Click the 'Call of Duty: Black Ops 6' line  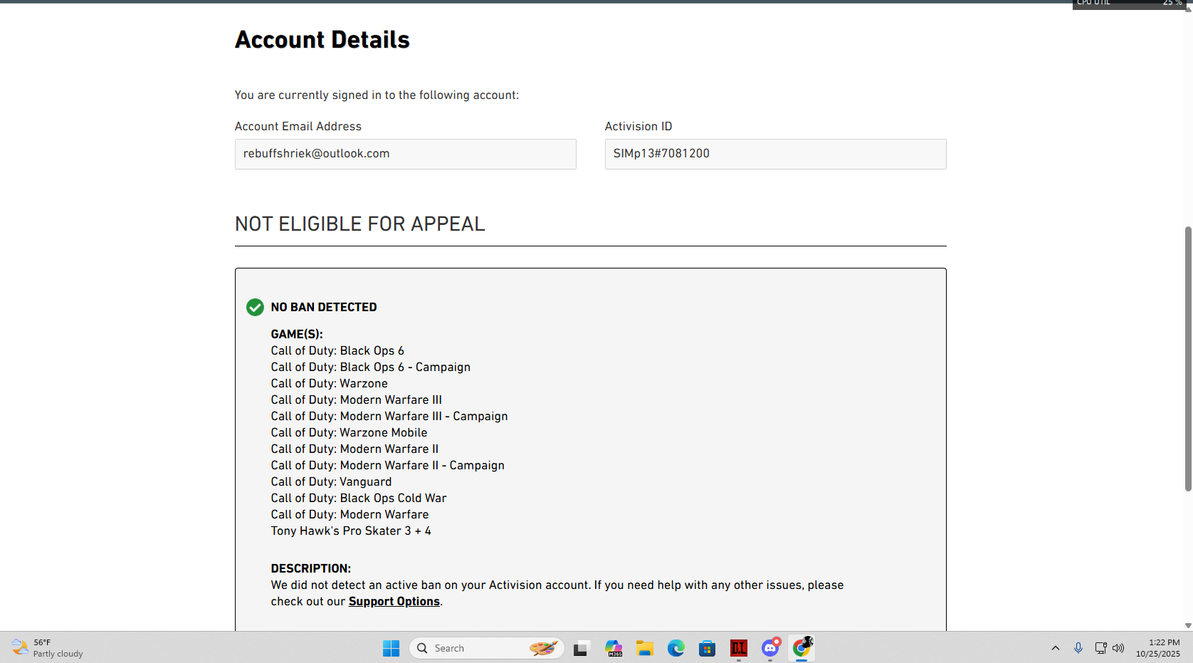coord(337,350)
